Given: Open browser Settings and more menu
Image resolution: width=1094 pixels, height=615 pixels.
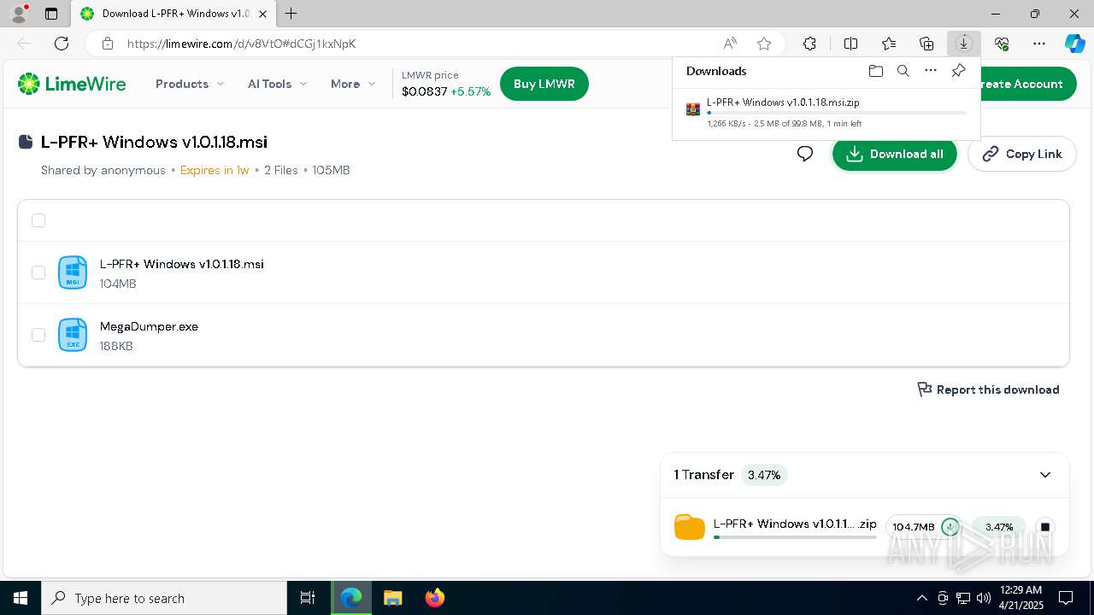Looking at the screenshot, I should coord(1039,44).
